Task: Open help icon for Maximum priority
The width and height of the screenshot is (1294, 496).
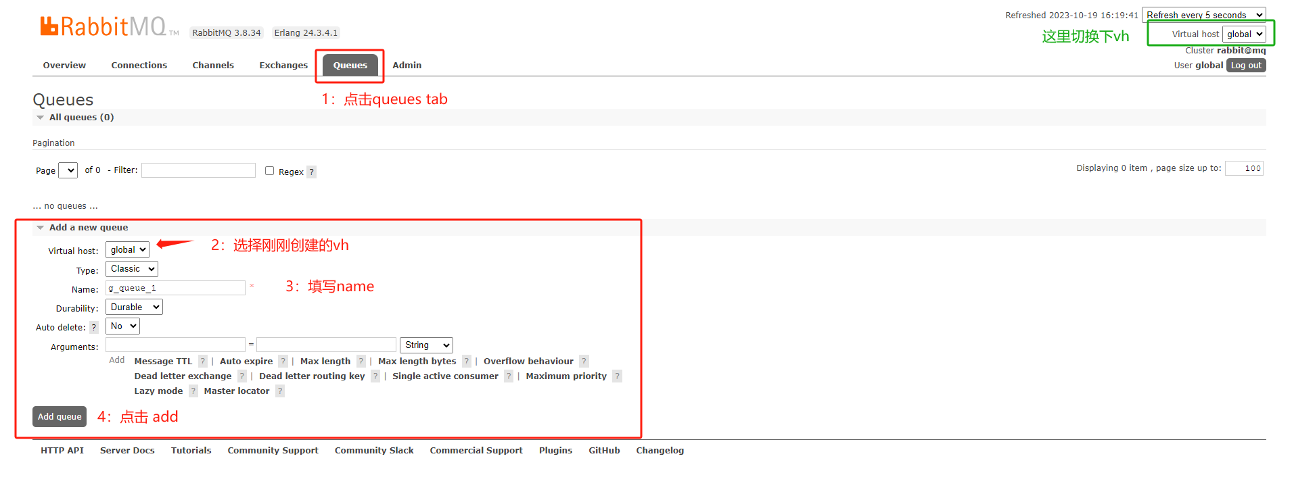Action: point(617,376)
